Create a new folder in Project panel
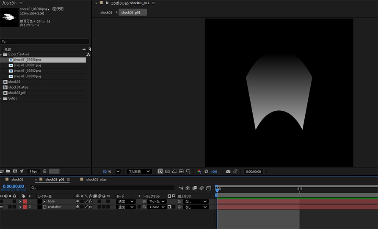Image resolution: width=378 pixels, height=229 pixels. coord(8,171)
